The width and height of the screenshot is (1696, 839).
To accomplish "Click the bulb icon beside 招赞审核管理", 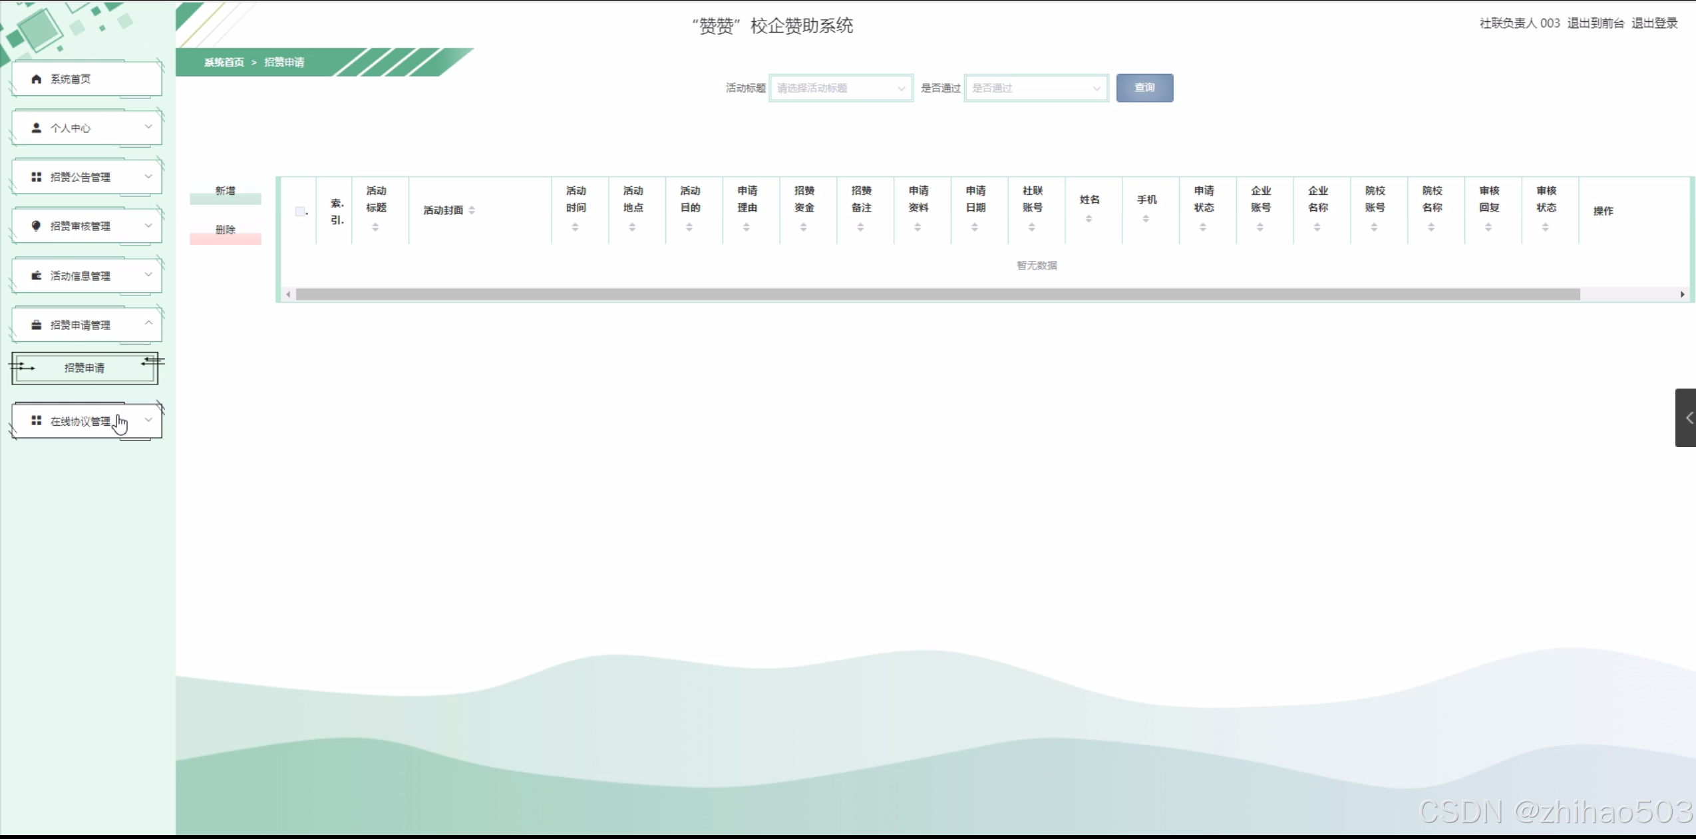I will 37,226.
